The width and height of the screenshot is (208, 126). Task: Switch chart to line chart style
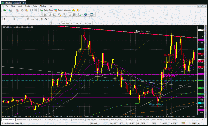[54, 14]
